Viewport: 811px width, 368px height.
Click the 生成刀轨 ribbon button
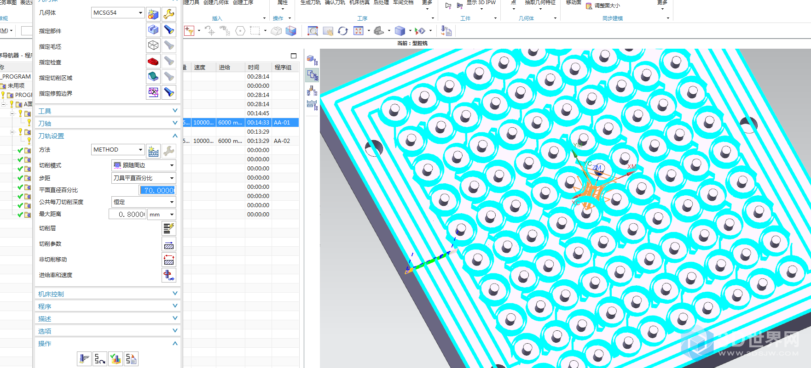point(310,2)
